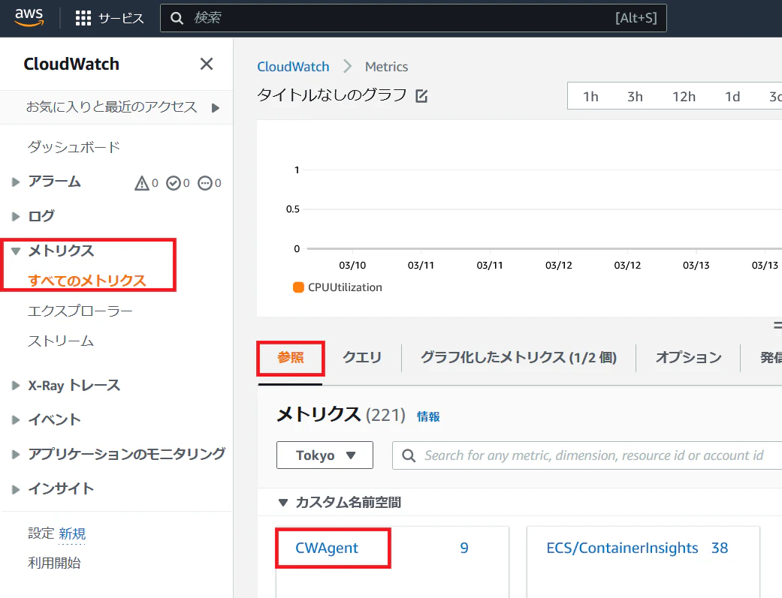Viewport: 782px width, 598px height.
Task: Expand アプリケーションのモニタリング section
Action: (x=16, y=455)
